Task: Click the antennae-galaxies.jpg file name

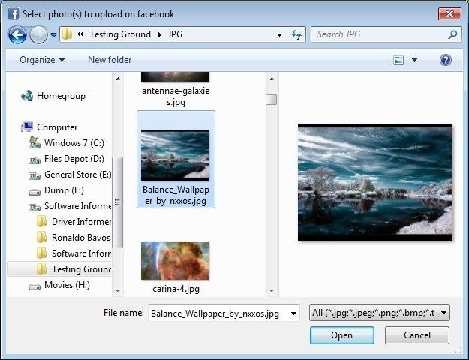Action: pyautogui.click(x=176, y=96)
